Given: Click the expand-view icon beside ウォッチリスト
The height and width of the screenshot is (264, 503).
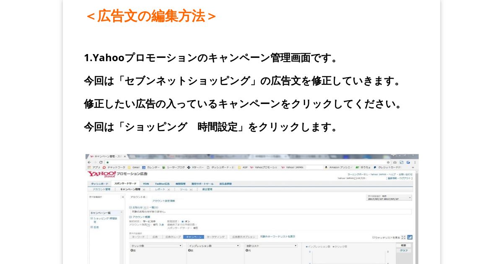Looking at the screenshot, I should [403, 237].
